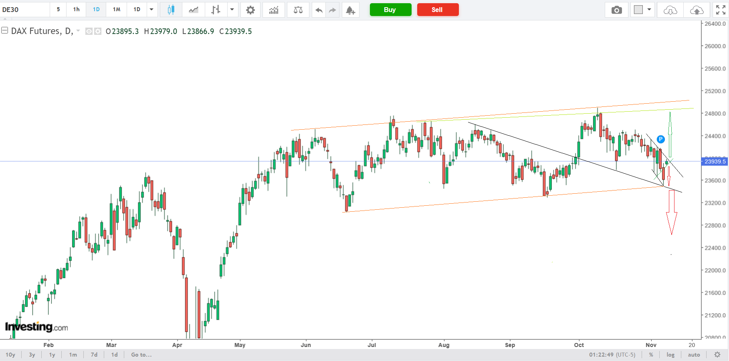Screen dimensions: 729x361
Task: Choose the 1y date range
Action: (x=52, y=355)
